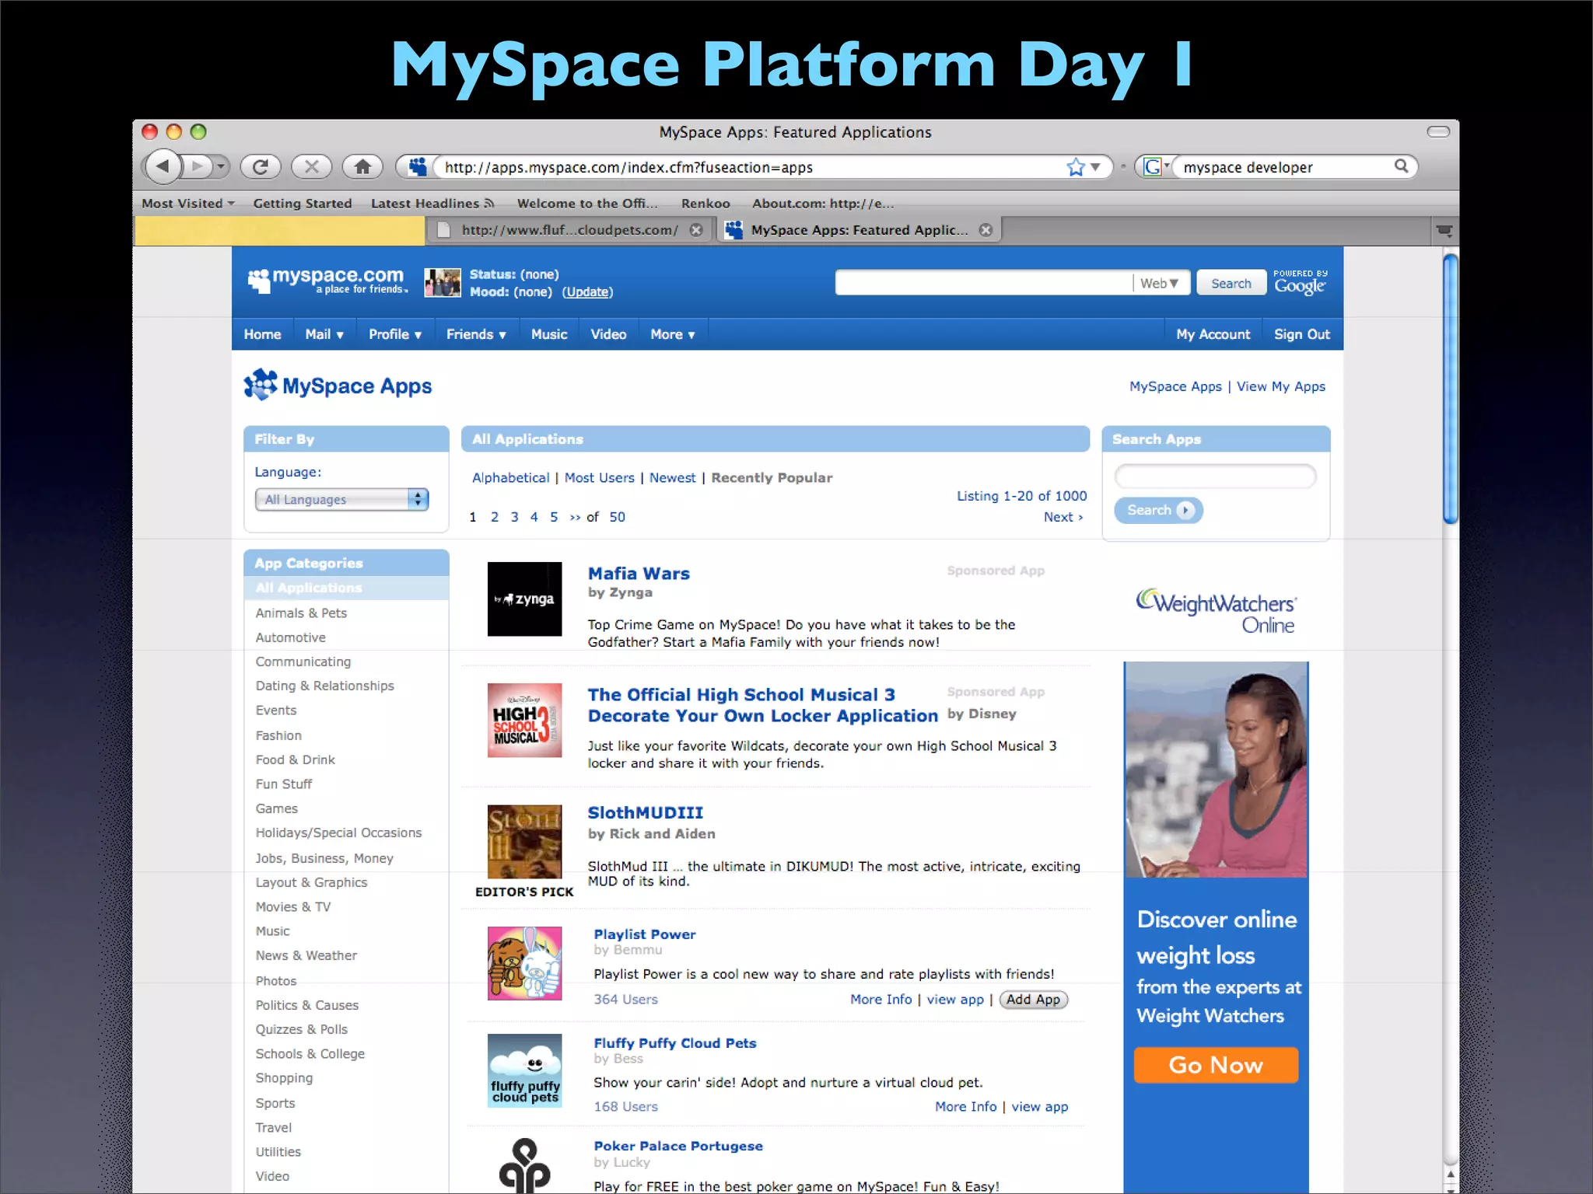Image resolution: width=1593 pixels, height=1194 pixels.
Task: Click the Zynga Mafia Wars app thumbnail
Action: 524,599
